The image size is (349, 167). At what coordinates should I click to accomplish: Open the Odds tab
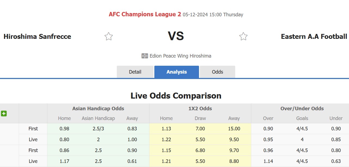(x=218, y=72)
